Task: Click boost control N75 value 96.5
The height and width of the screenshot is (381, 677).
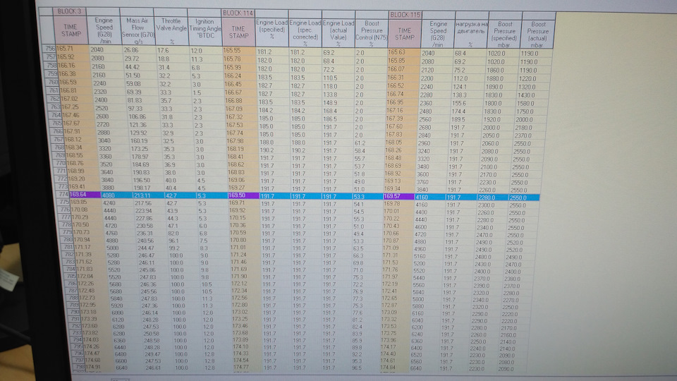Action: [x=357, y=368]
